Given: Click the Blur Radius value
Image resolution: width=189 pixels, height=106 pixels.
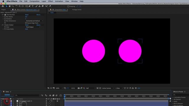Looking at the screenshot, I should coord(26,17).
